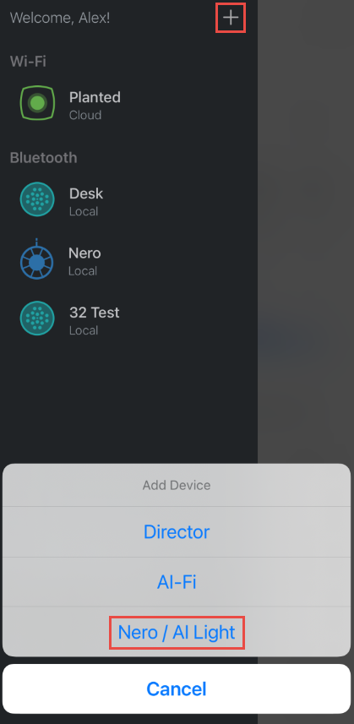The width and height of the screenshot is (354, 724).
Task: Select the green Planted device icon
Action: [37, 103]
